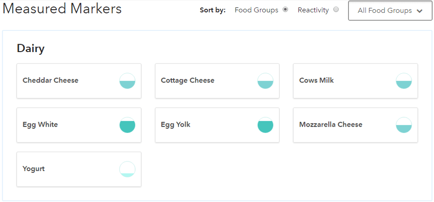This screenshot has height=202, width=434.
Task: Click the Cottage Cheese reactivity gauge icon
Action: click(265, 81)
